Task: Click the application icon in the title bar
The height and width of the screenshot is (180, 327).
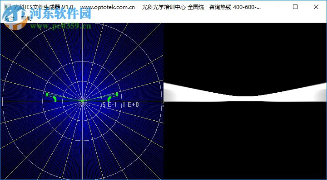Action: pyautogui.click(x=7, y=7)
